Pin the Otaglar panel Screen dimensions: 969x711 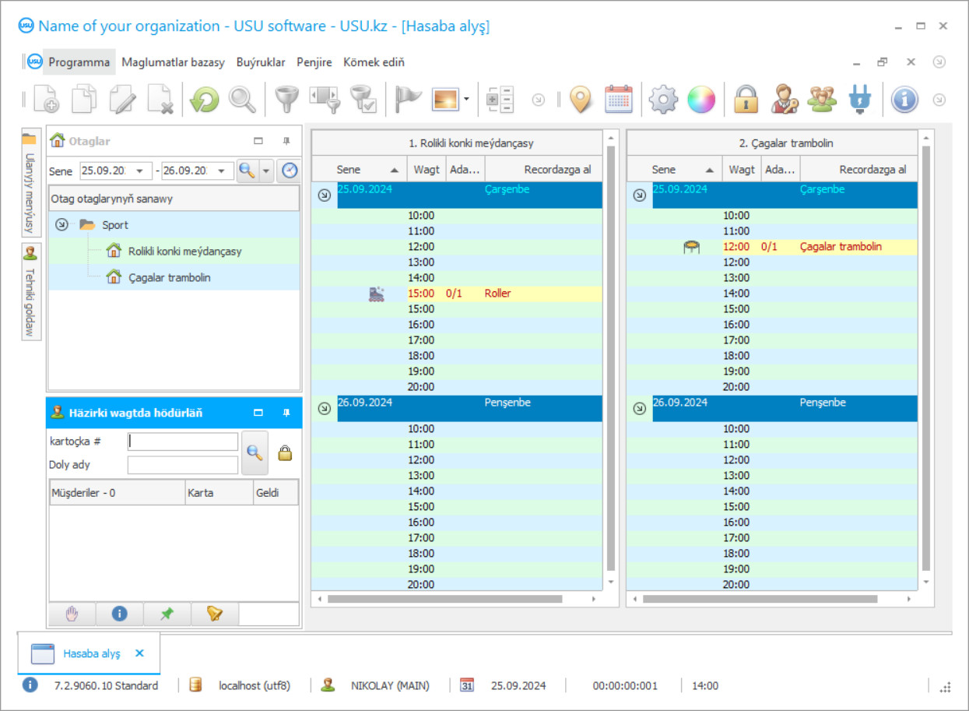(x=286, y=141)
